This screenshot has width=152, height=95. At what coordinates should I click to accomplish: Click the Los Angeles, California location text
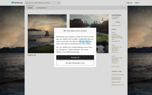pos(116,18)
